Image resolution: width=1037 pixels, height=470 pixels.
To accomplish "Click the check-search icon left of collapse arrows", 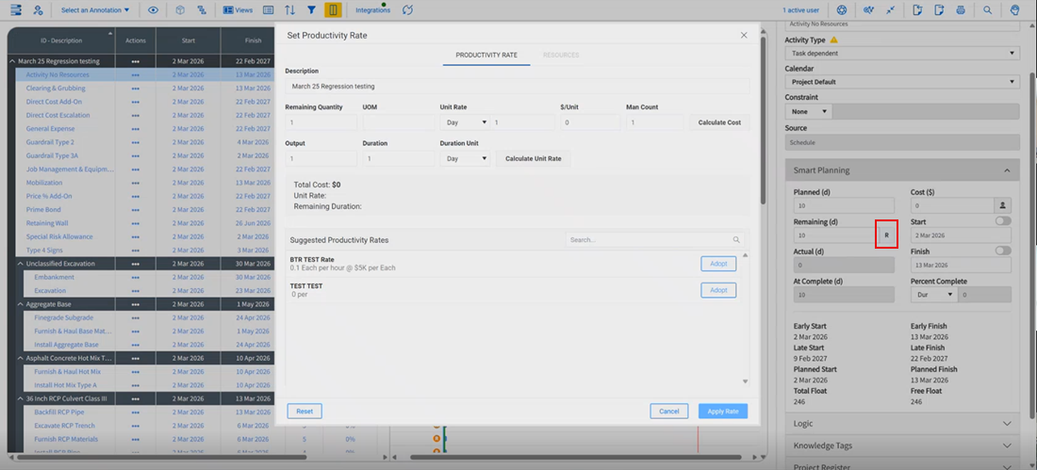I will (869, 10).
